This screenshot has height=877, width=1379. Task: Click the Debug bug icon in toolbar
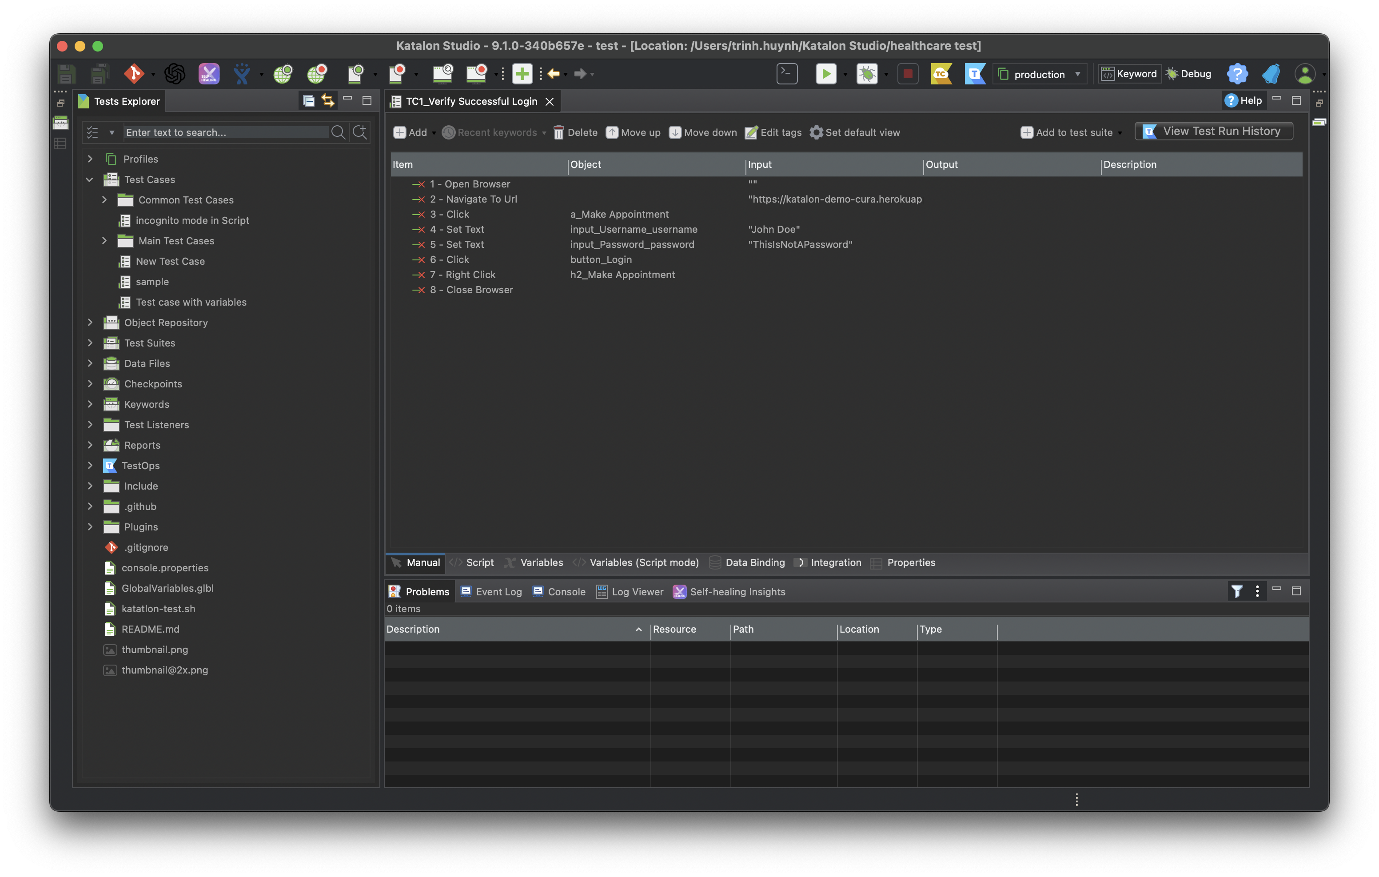pyautogui.click(x=866, y=73)
